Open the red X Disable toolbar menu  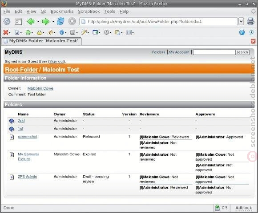(x=7, y=32)
